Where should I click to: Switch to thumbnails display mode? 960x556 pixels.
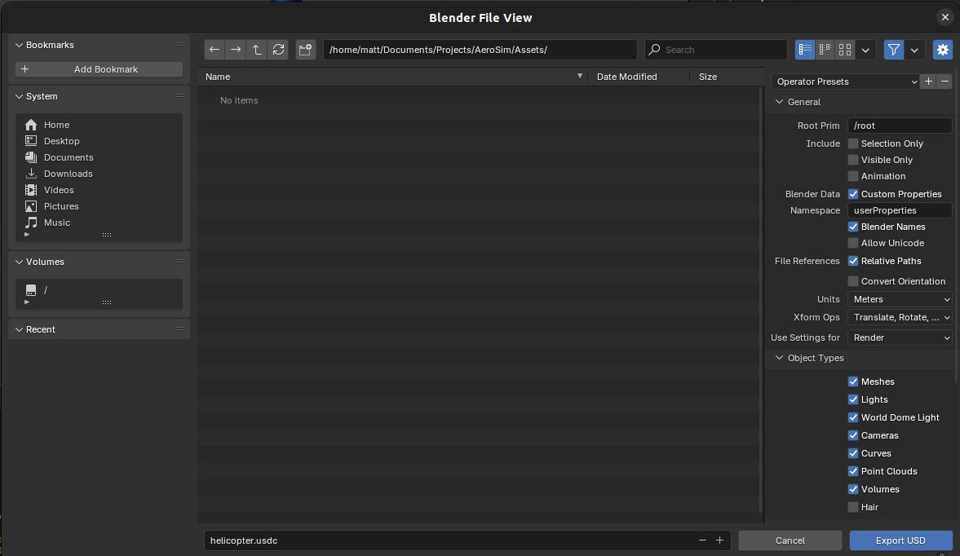coord(845,50)
